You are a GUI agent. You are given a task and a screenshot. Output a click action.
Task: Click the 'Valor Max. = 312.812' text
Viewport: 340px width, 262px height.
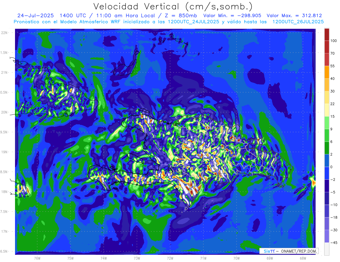294,16
